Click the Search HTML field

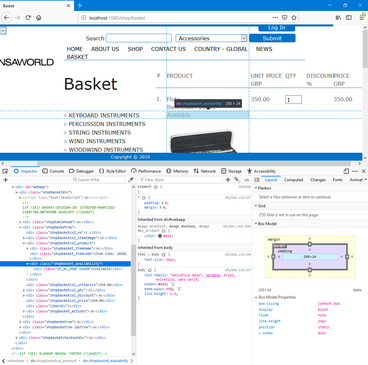point(98,180)
